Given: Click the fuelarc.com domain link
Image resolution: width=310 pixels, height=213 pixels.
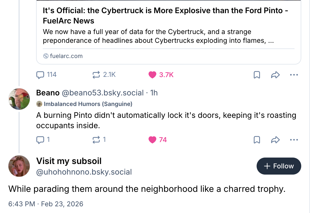Looking at the screenshot, I should [66, 56].
